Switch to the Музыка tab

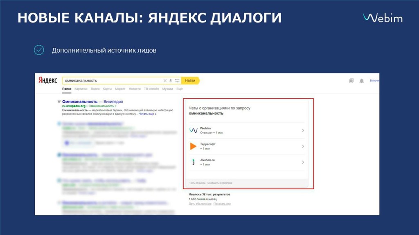click(x=167, y=89)
